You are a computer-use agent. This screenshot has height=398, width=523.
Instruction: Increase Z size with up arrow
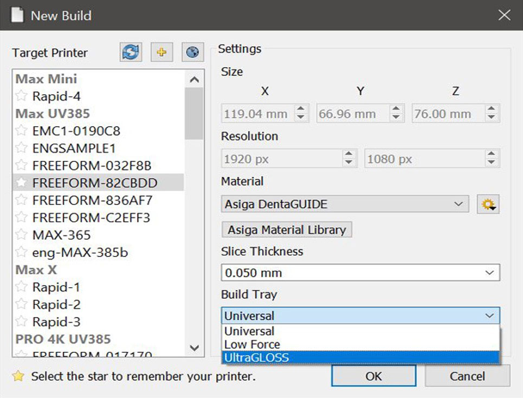coord(492,109)
